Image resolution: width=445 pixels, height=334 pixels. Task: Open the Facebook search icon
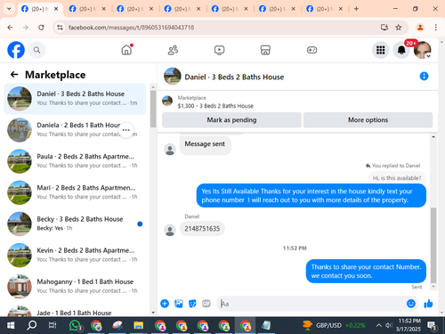tap(36, 50)
